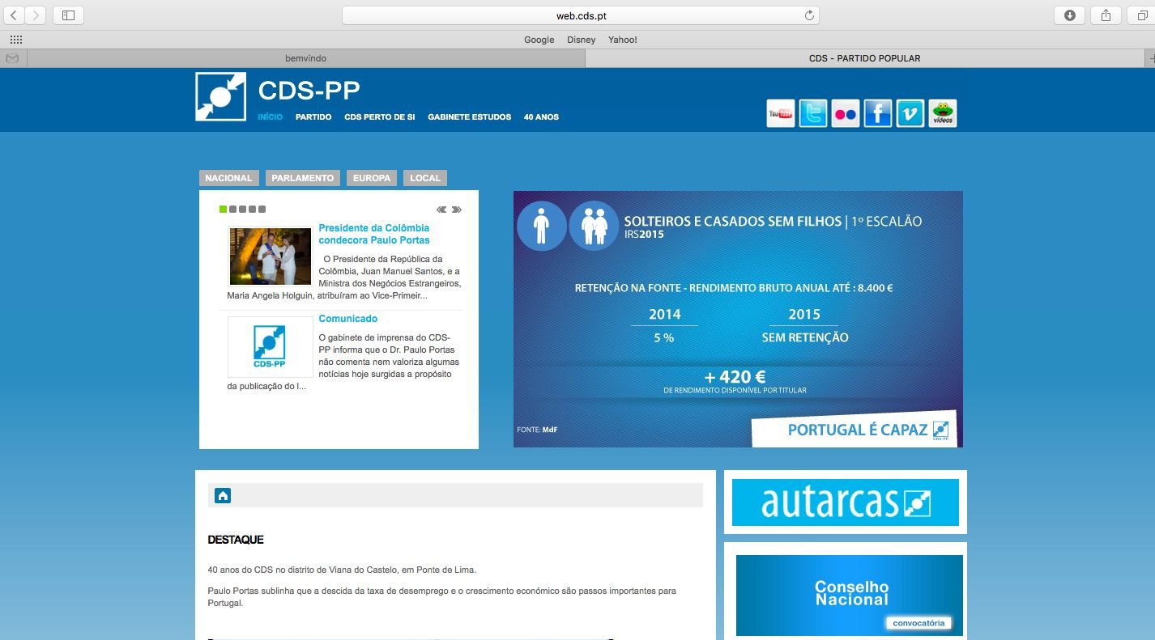Switch to the LOCAL news tab
The height and width of the screenshot is (640, 1155).
tap(425, 178)
